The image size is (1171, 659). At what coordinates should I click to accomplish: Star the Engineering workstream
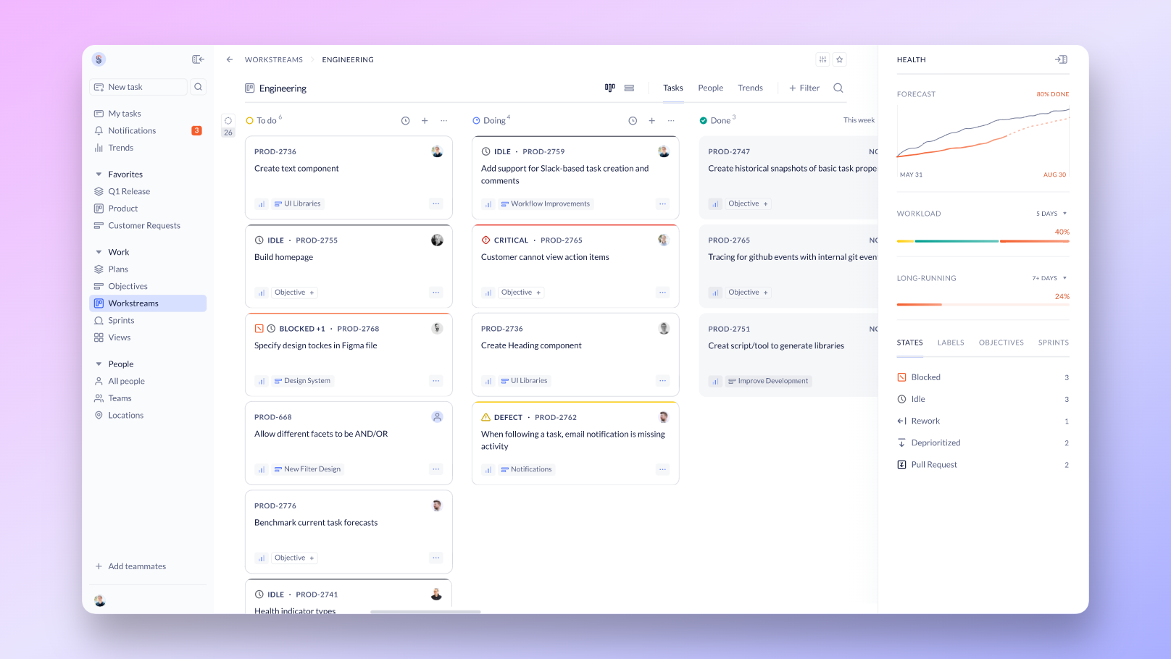(x=840, y=59)
